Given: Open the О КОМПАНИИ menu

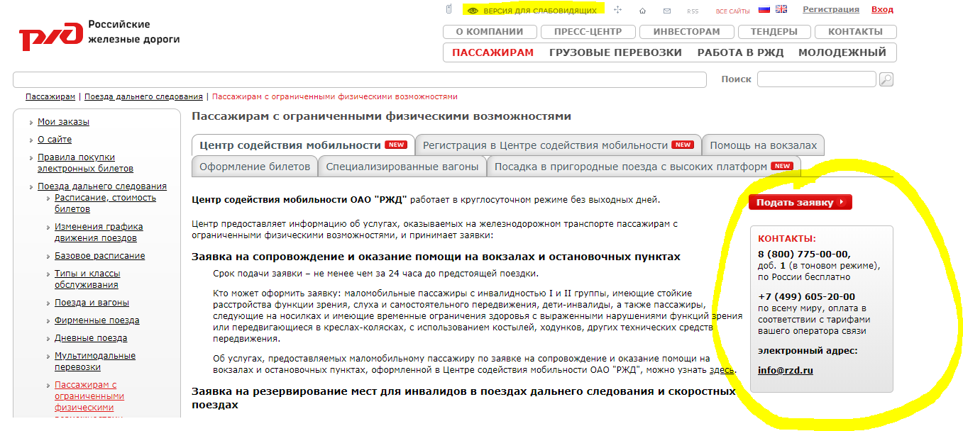Looking at the screenshot, I should [490, 32].
